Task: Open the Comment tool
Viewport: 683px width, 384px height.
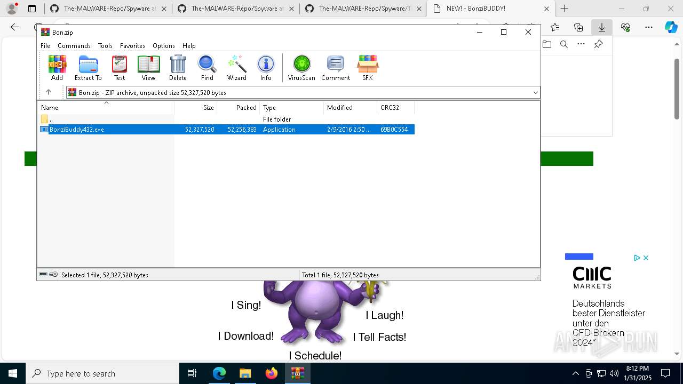Action: (x=336, y=68)
